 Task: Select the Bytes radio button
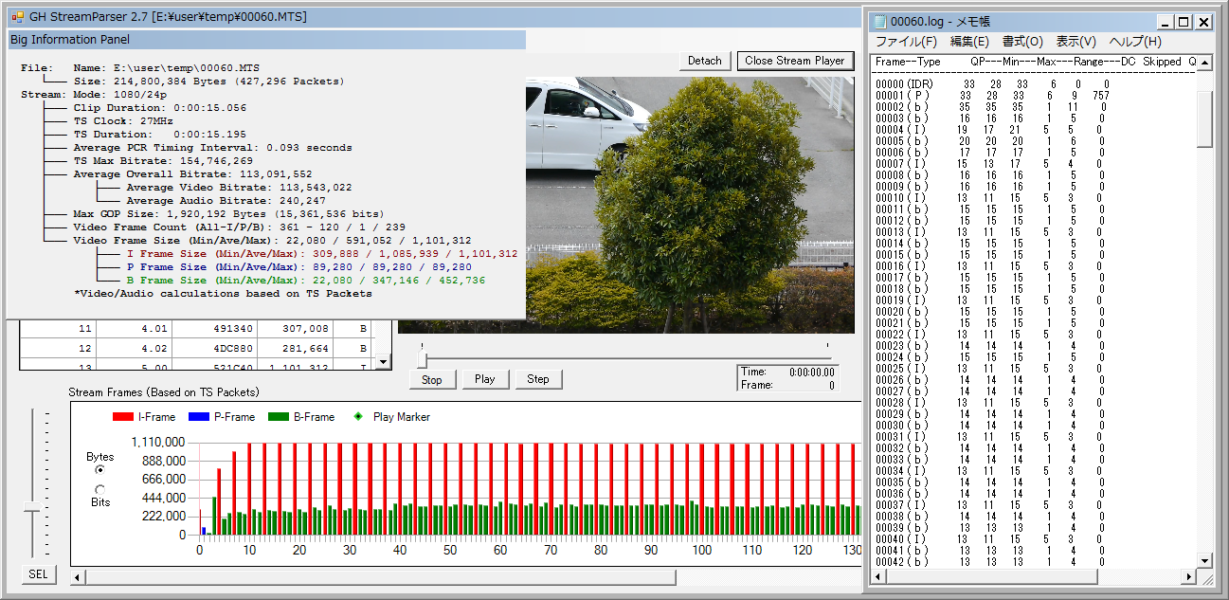pos(100,469)
